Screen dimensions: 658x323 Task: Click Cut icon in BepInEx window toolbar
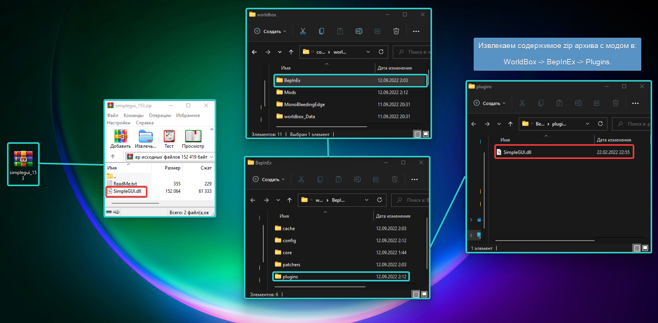tap(301, 179)
